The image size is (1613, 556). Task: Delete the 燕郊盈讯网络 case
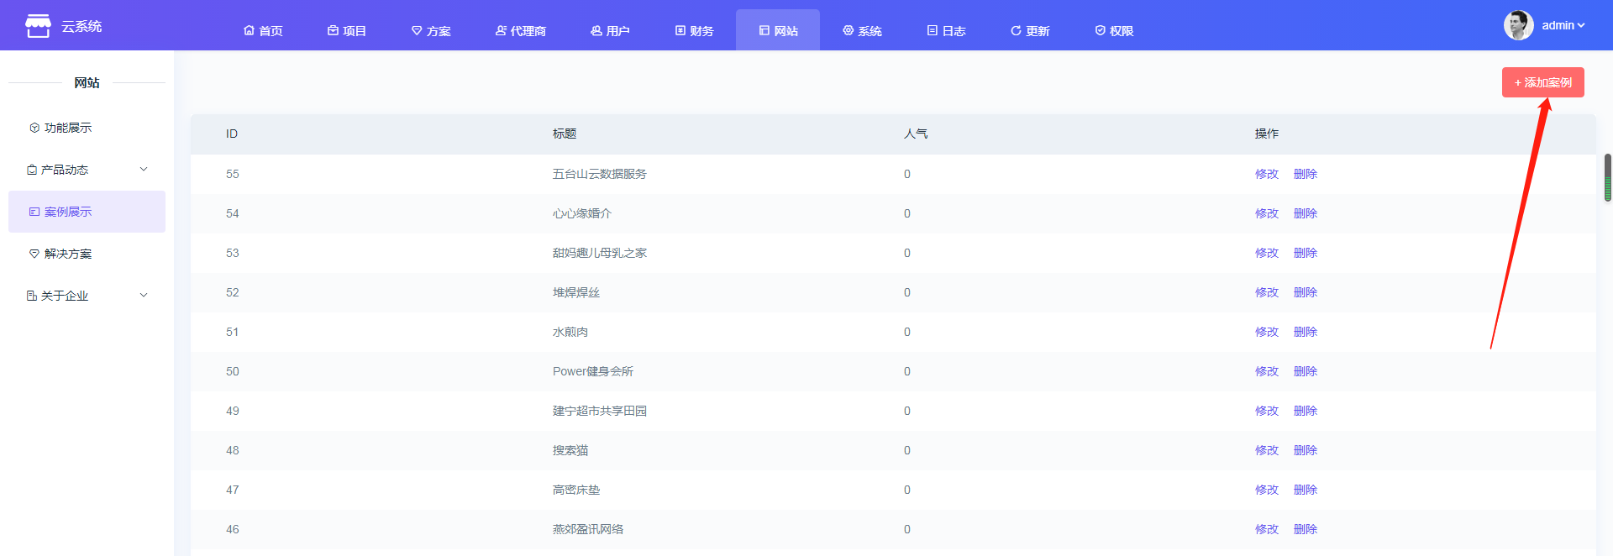point(1306,529)
